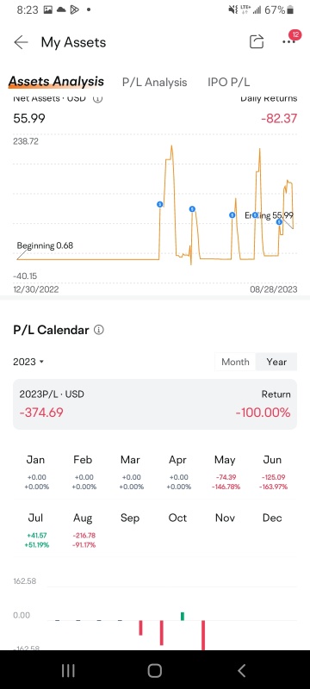
Task: Tap the info icon beside Net Assets USD
Action: (x=98, y=98)
